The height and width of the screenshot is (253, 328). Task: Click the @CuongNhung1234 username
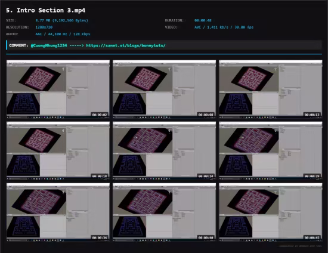(x=49, y=45)
